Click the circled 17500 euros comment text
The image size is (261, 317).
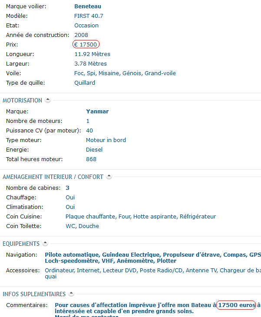pyautogui.click(x=236, y=305)
